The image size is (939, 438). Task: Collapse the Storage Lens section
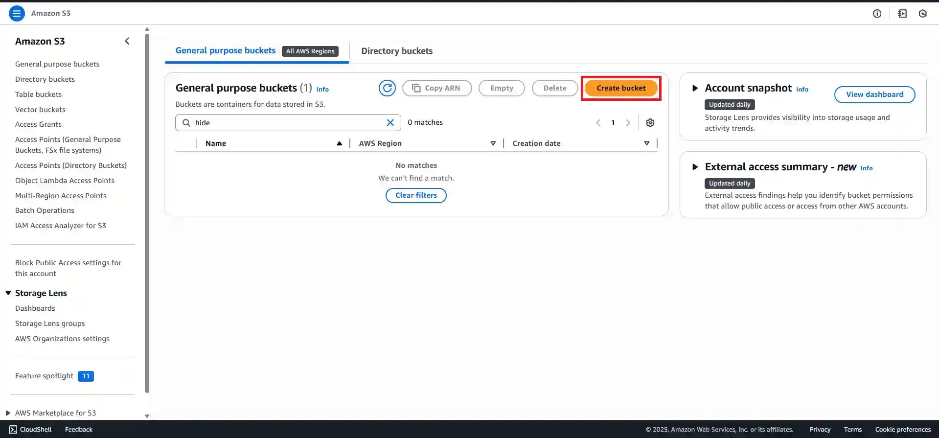tap(8, 293)
